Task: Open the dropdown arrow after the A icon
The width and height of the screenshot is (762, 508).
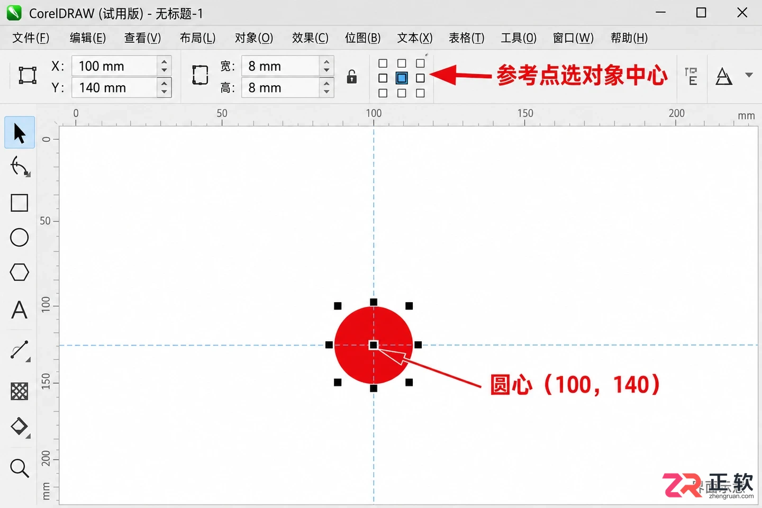Action: (x=749, y=75)
